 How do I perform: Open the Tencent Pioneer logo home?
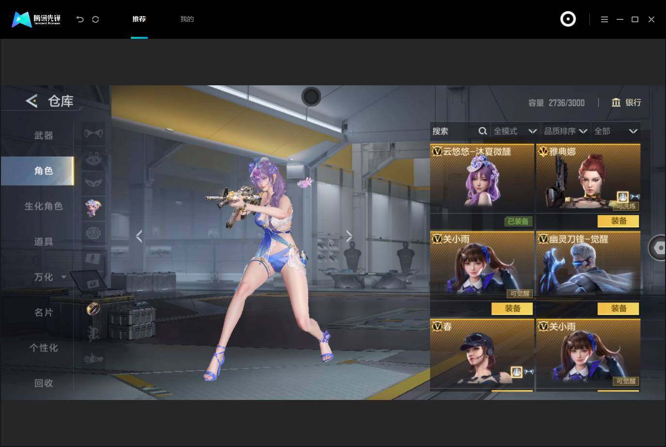tap(36, 19)
